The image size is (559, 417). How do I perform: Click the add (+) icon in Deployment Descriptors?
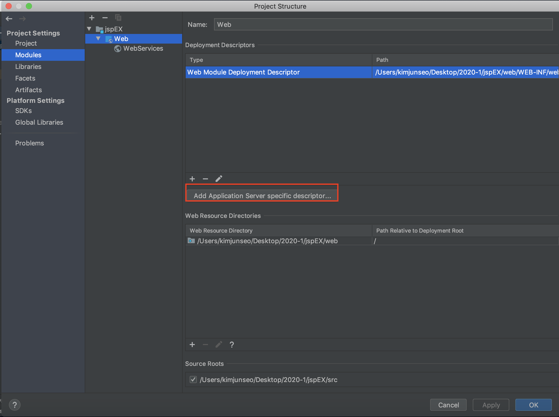pyautogui.click(x=192, y=178)
